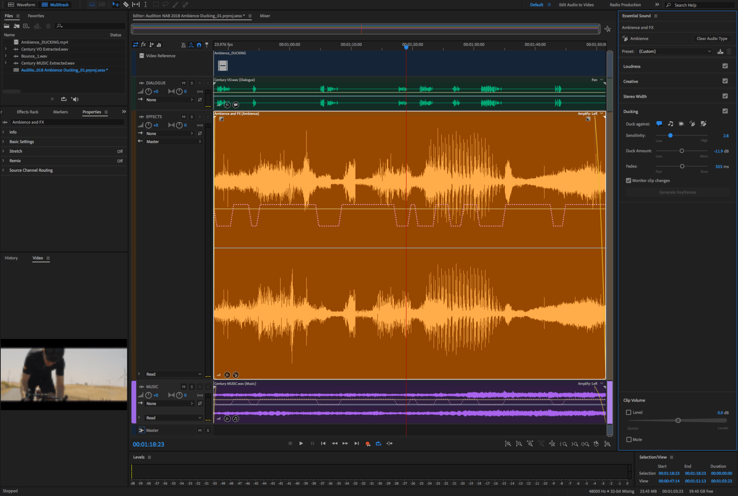Screen dimensions: 738x496
Task: Select Edit Audio to Video workspace
Action: coord(576,5)
